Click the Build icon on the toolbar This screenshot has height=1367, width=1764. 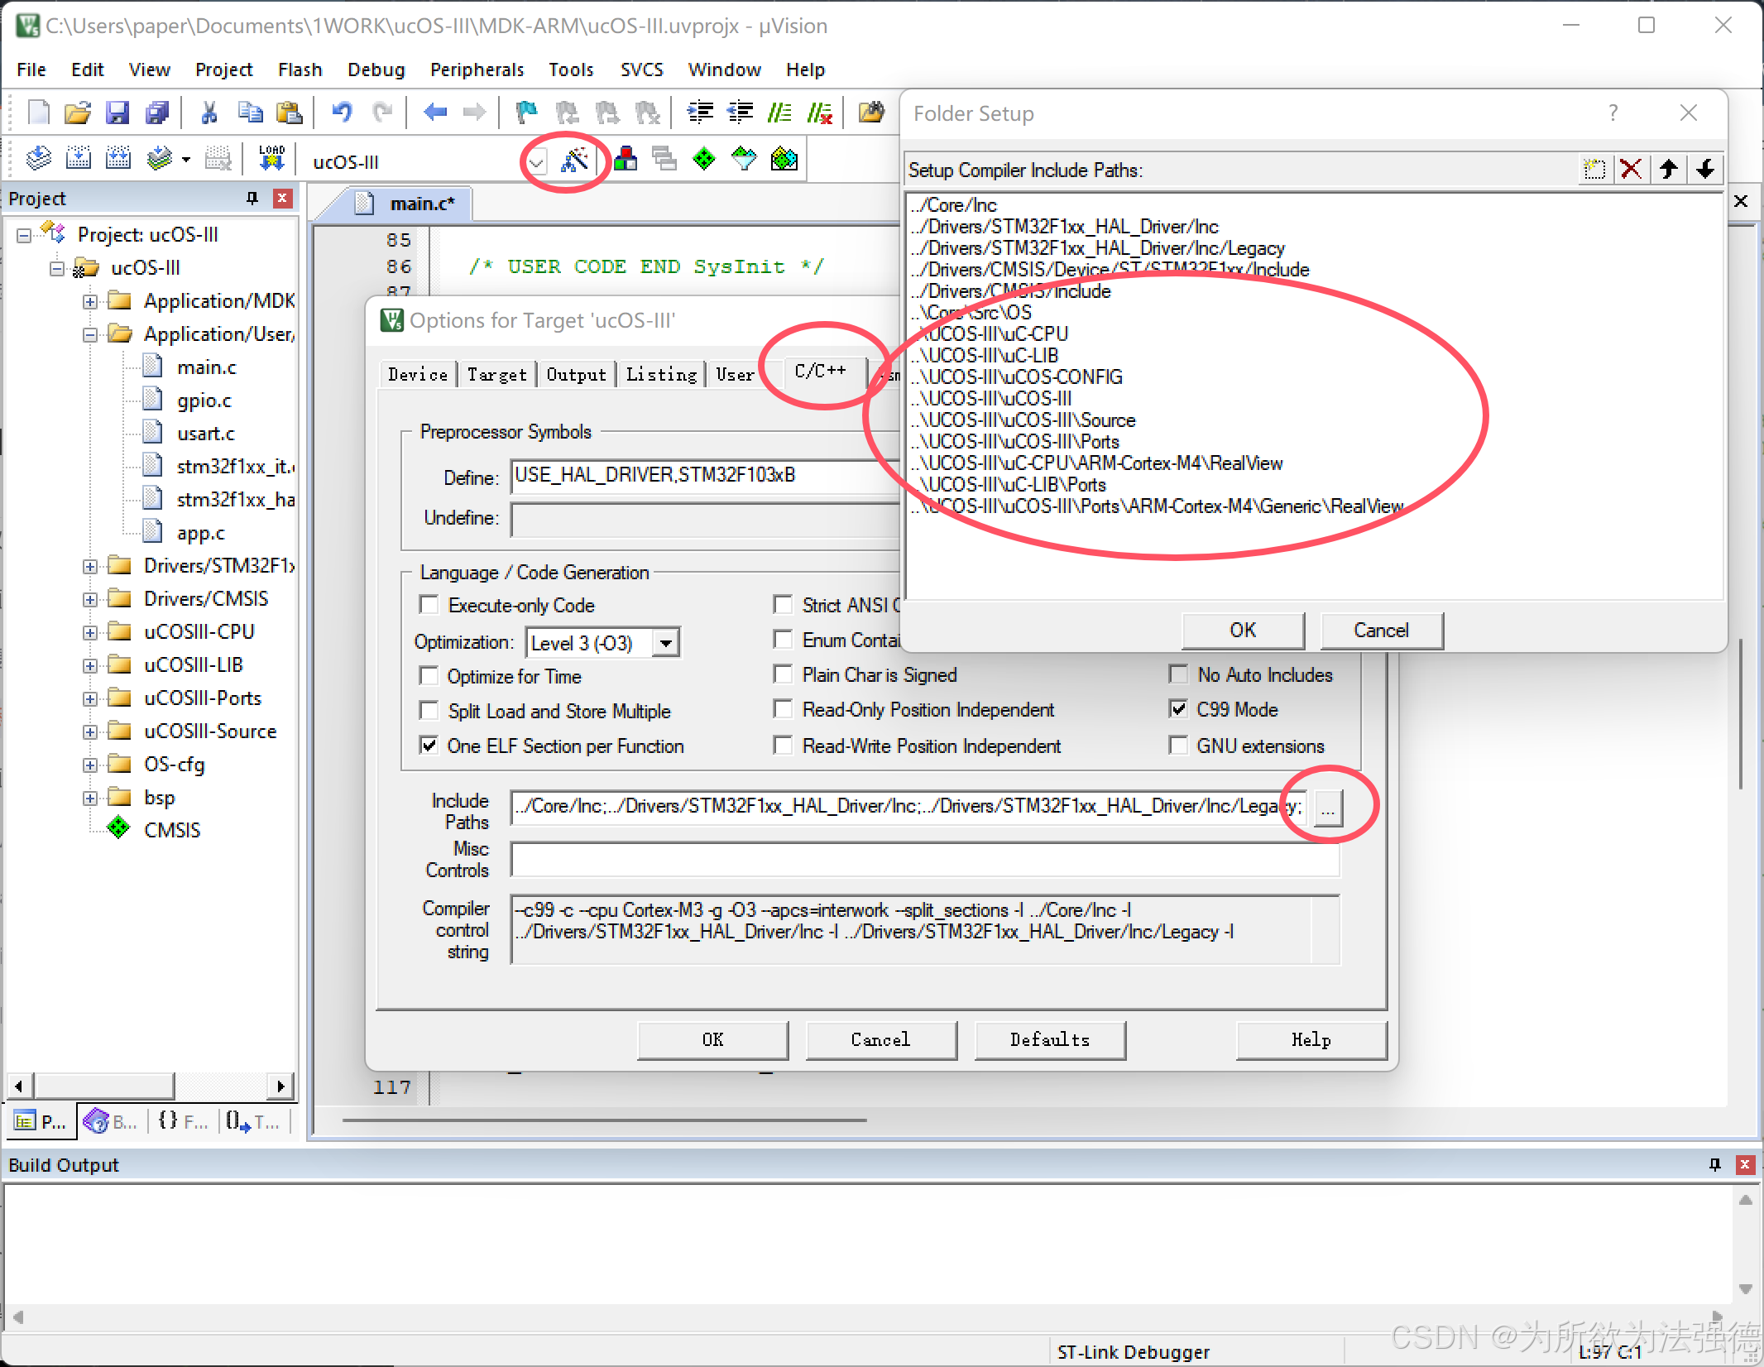tap(79, 157)
